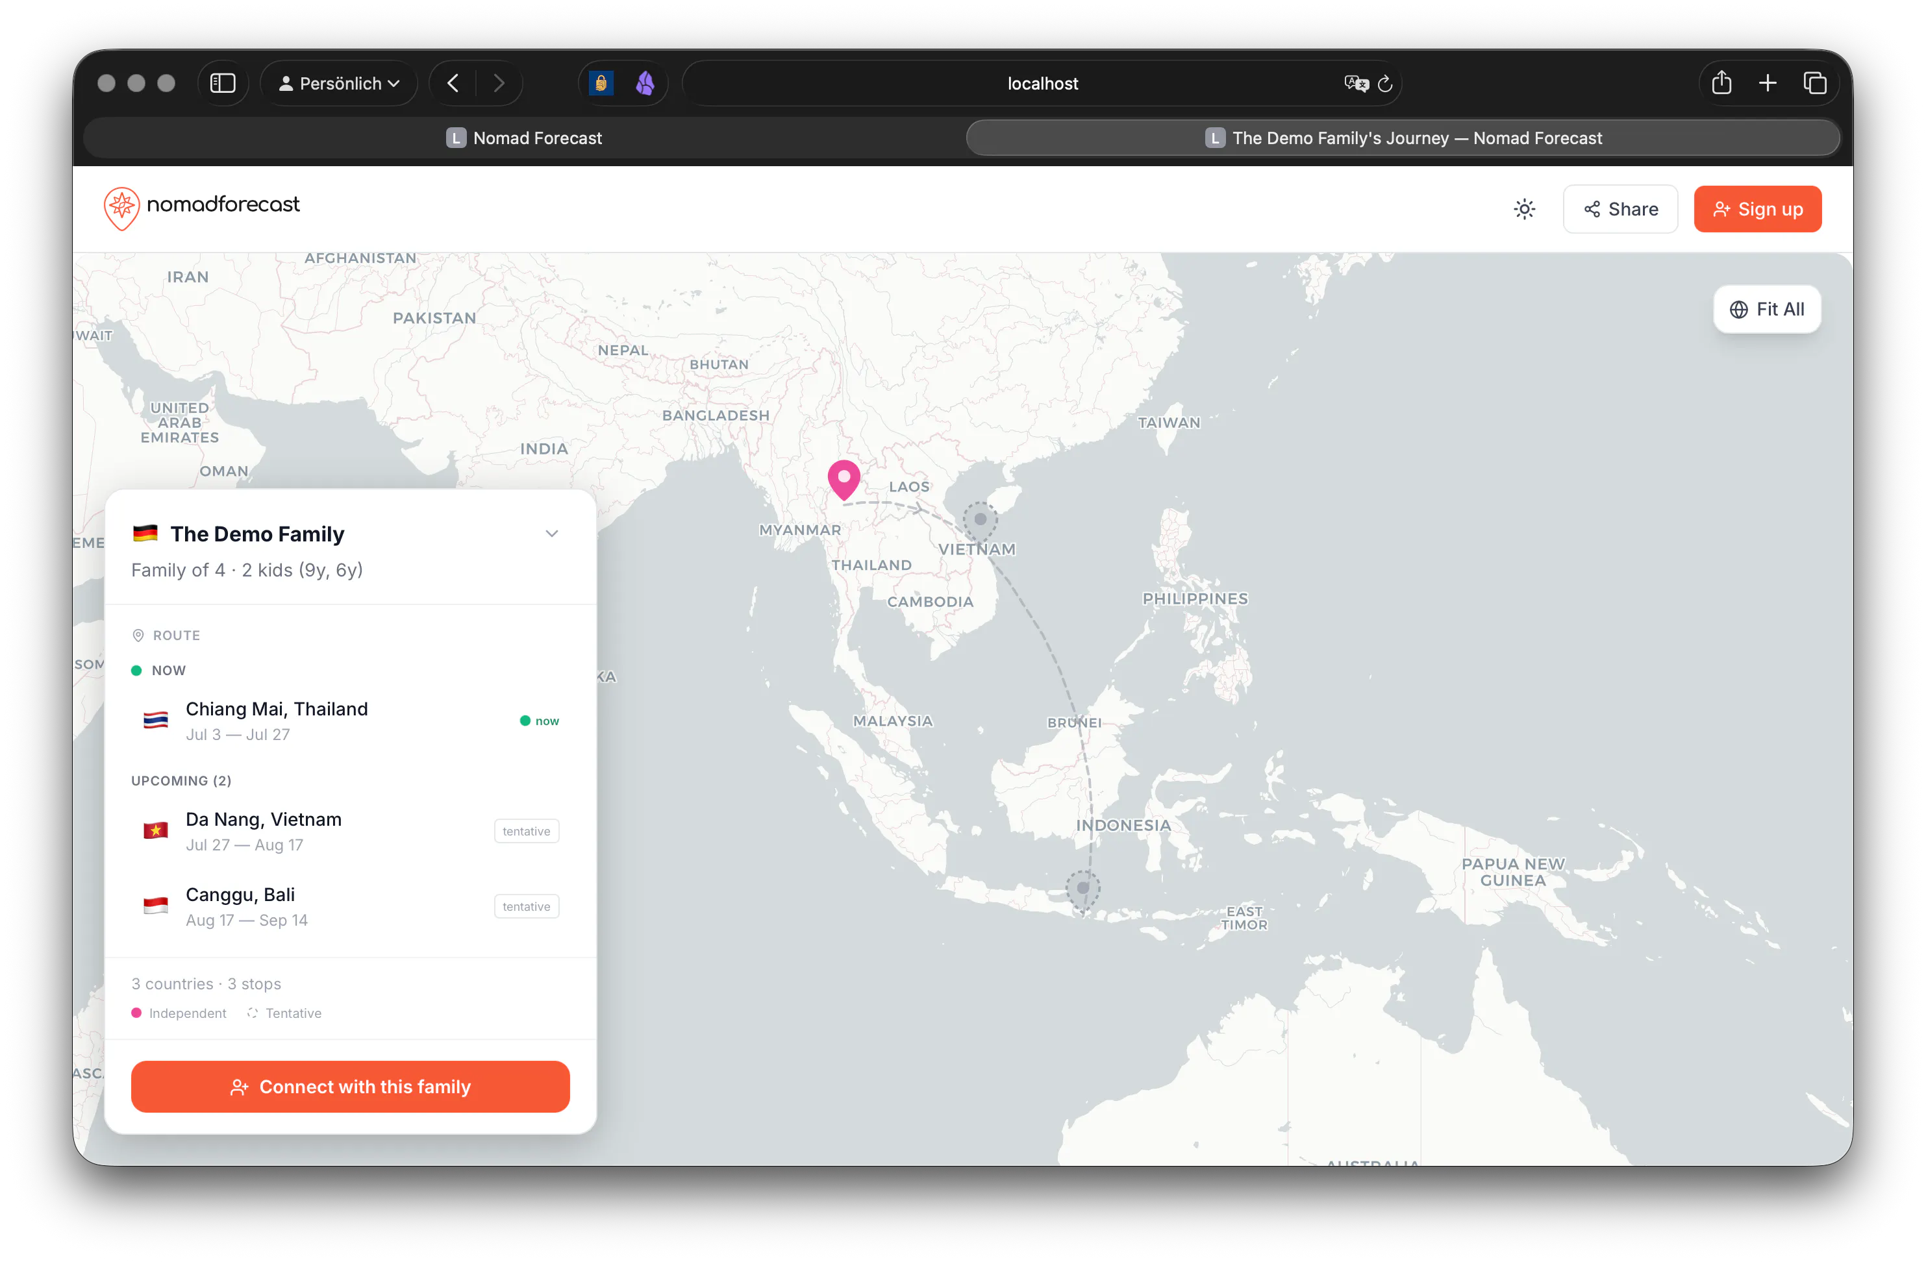Click the German flag icon
Viewport: 1926px width, 1262px height.
[145, 533]
